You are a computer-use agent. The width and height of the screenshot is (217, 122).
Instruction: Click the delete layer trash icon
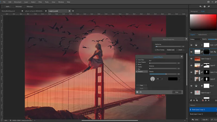pos(206,100)
